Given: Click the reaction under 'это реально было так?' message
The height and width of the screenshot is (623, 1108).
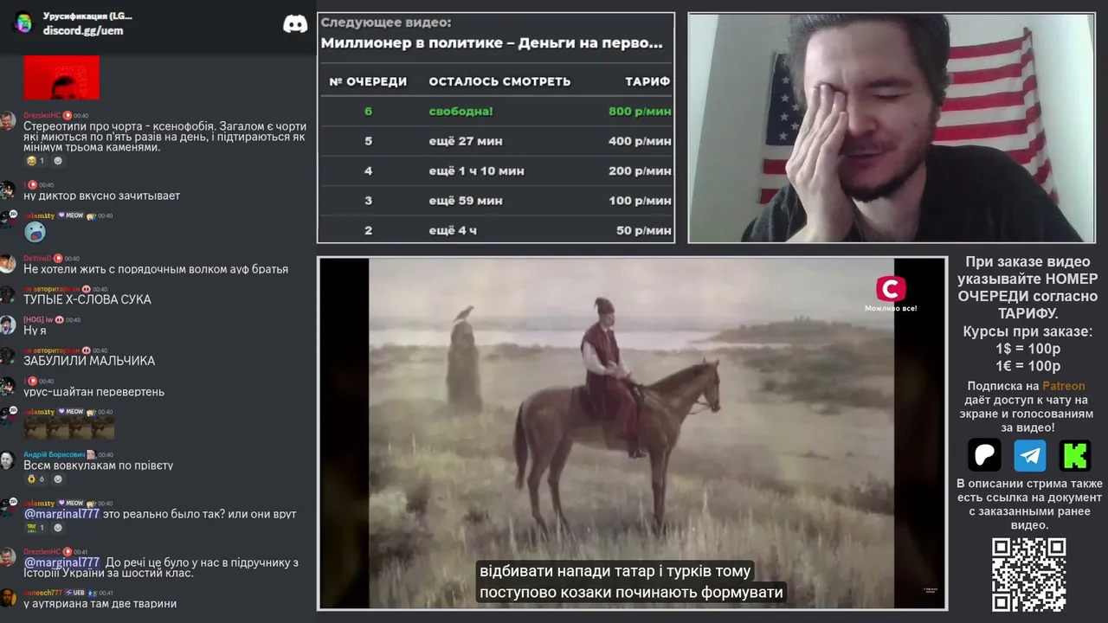Looking at the screenshot, I should 35,527.
